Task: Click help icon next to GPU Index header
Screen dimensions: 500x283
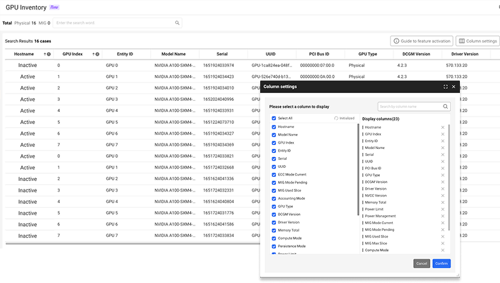Action: [96, 54]
